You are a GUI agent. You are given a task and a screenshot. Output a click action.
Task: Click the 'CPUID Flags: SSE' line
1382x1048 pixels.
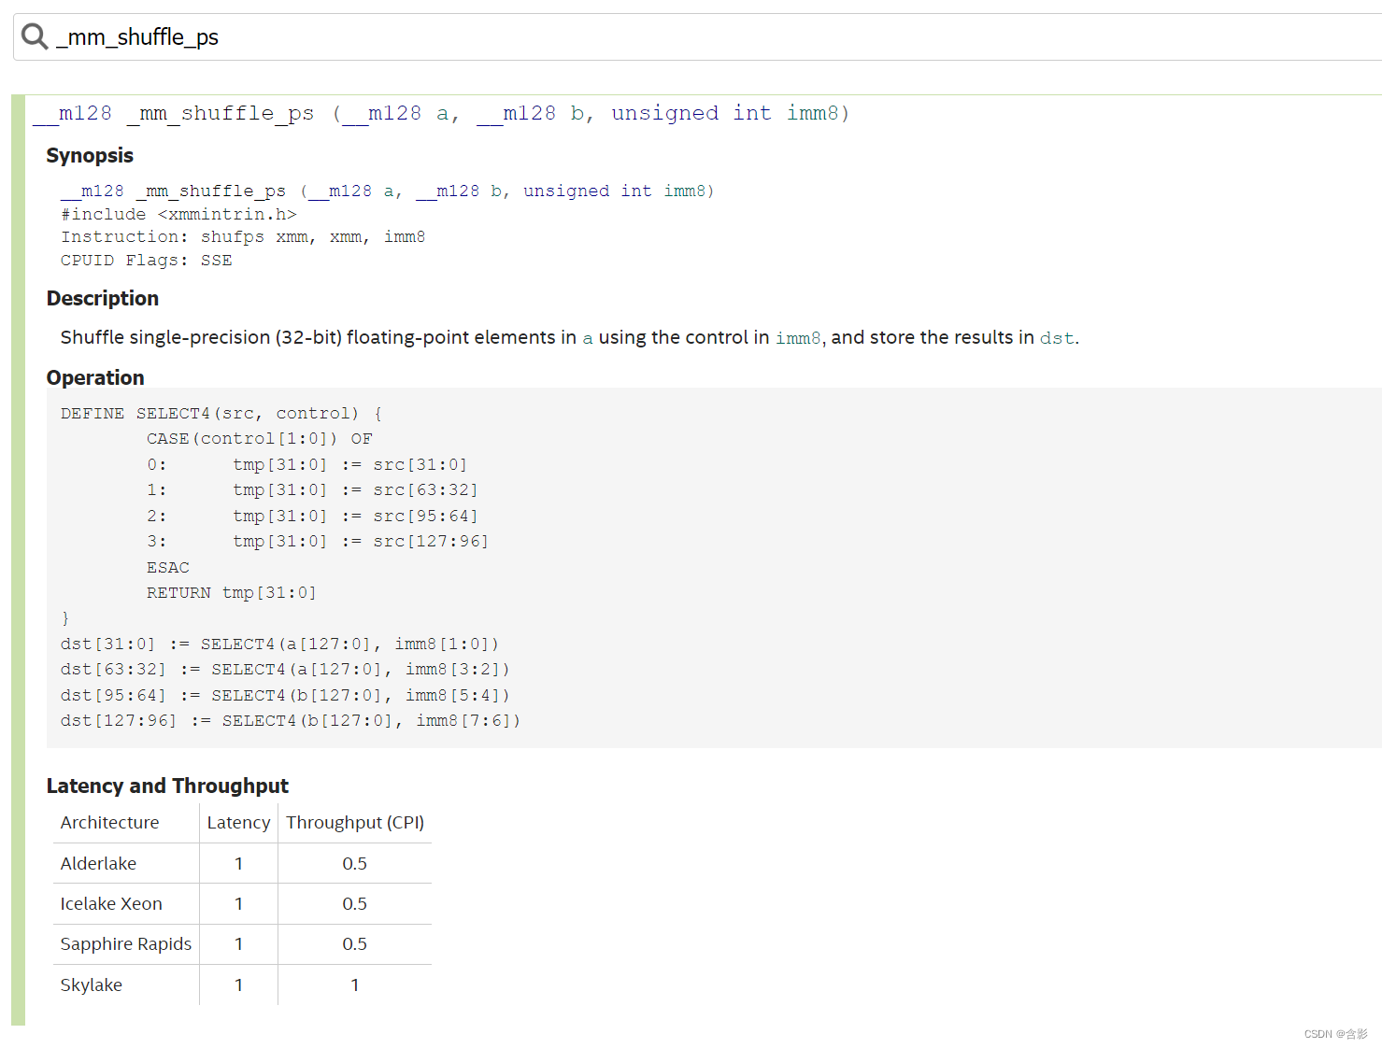(147, 261)
